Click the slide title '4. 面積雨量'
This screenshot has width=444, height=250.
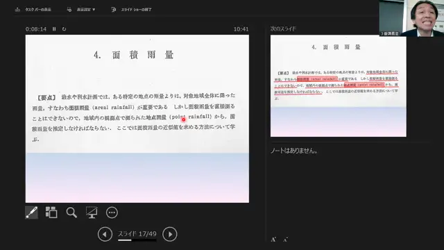coord(133,55)
